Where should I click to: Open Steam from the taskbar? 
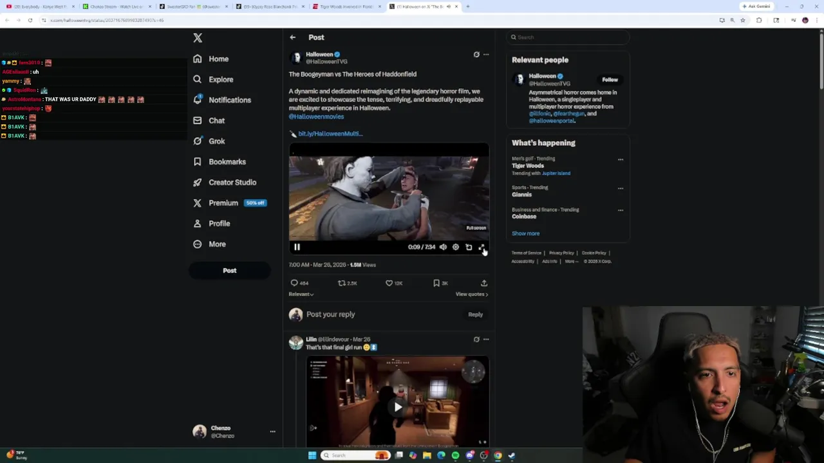pos(512,455)
